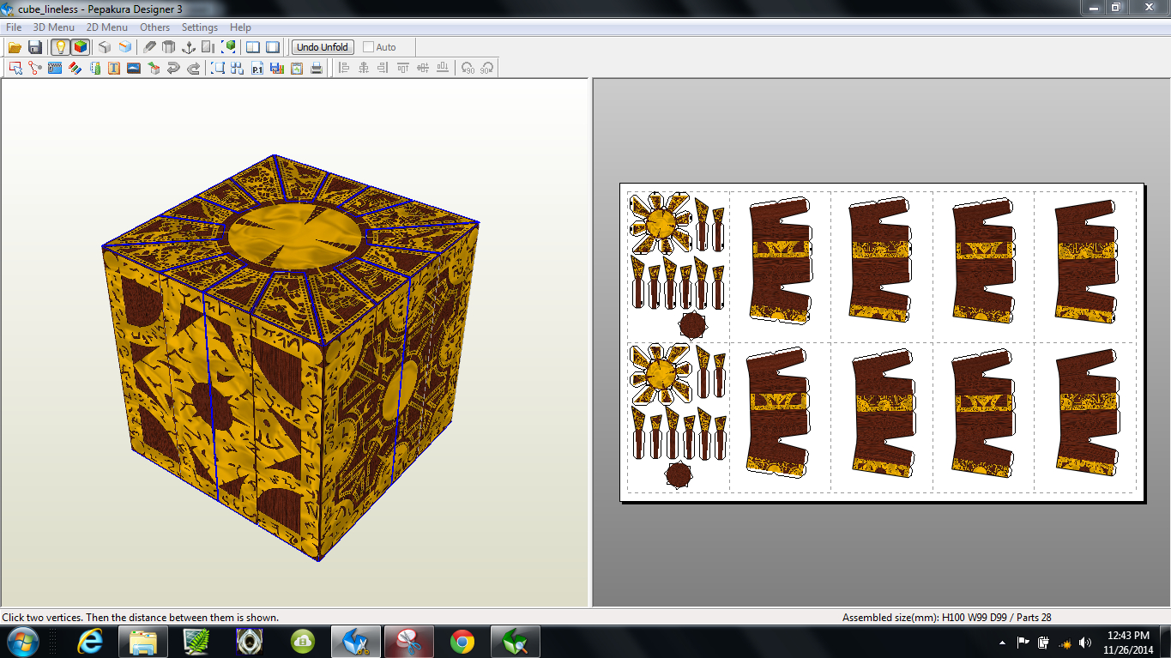Image resolution: width=1171 pixels, height=658 pixels.
Task: Click the volume speaker tray icon
Action: [1085, 643]
